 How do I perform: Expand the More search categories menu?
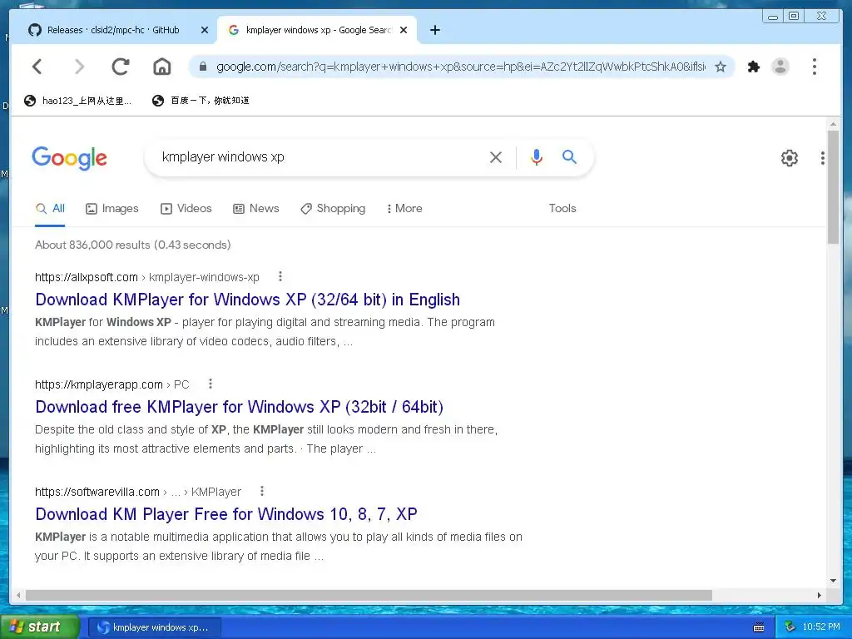[404, 209]
